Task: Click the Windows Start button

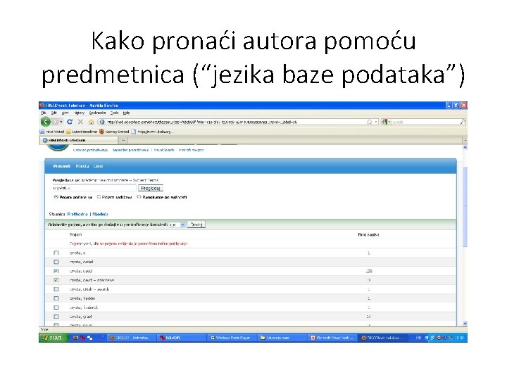Action: [54, 338]
